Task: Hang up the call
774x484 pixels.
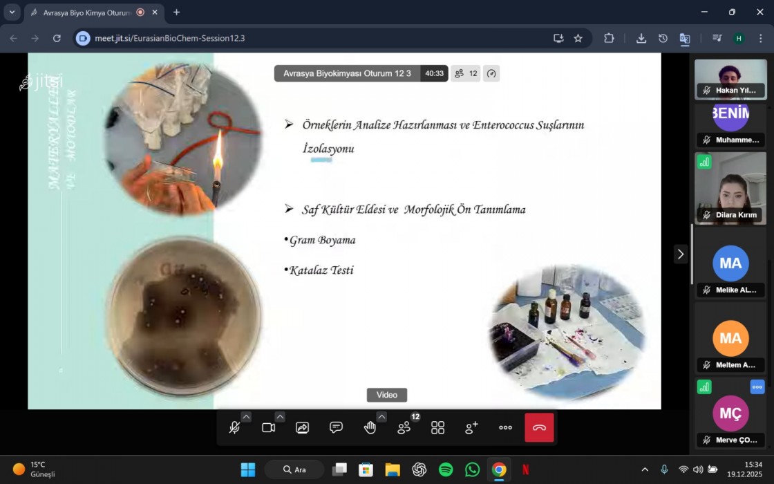Action: pos(539,428)
